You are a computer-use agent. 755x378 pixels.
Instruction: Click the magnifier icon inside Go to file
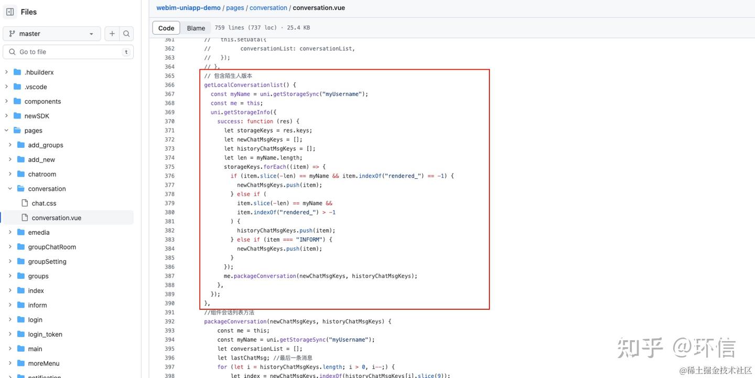click(x=11, y=51)
